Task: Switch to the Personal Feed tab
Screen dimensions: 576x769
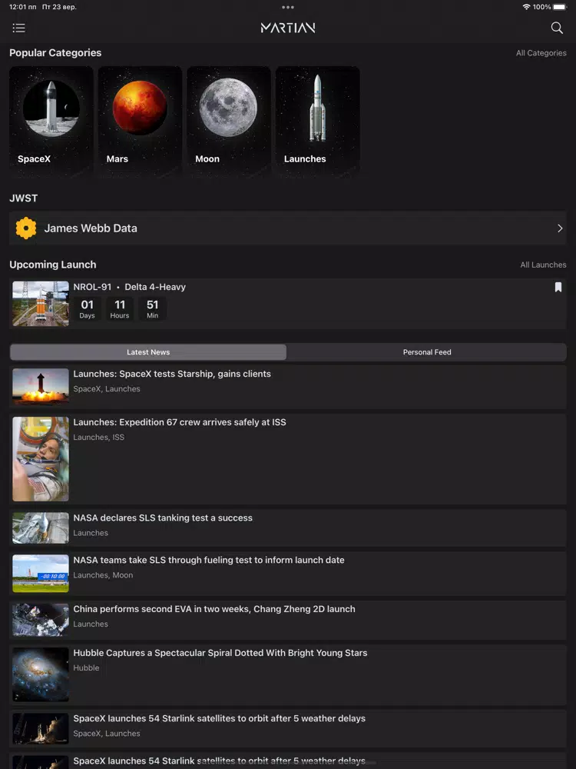Action: [x=426, y=352]
